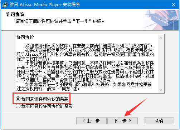Go back with the 上一步 button

point(91,121)
